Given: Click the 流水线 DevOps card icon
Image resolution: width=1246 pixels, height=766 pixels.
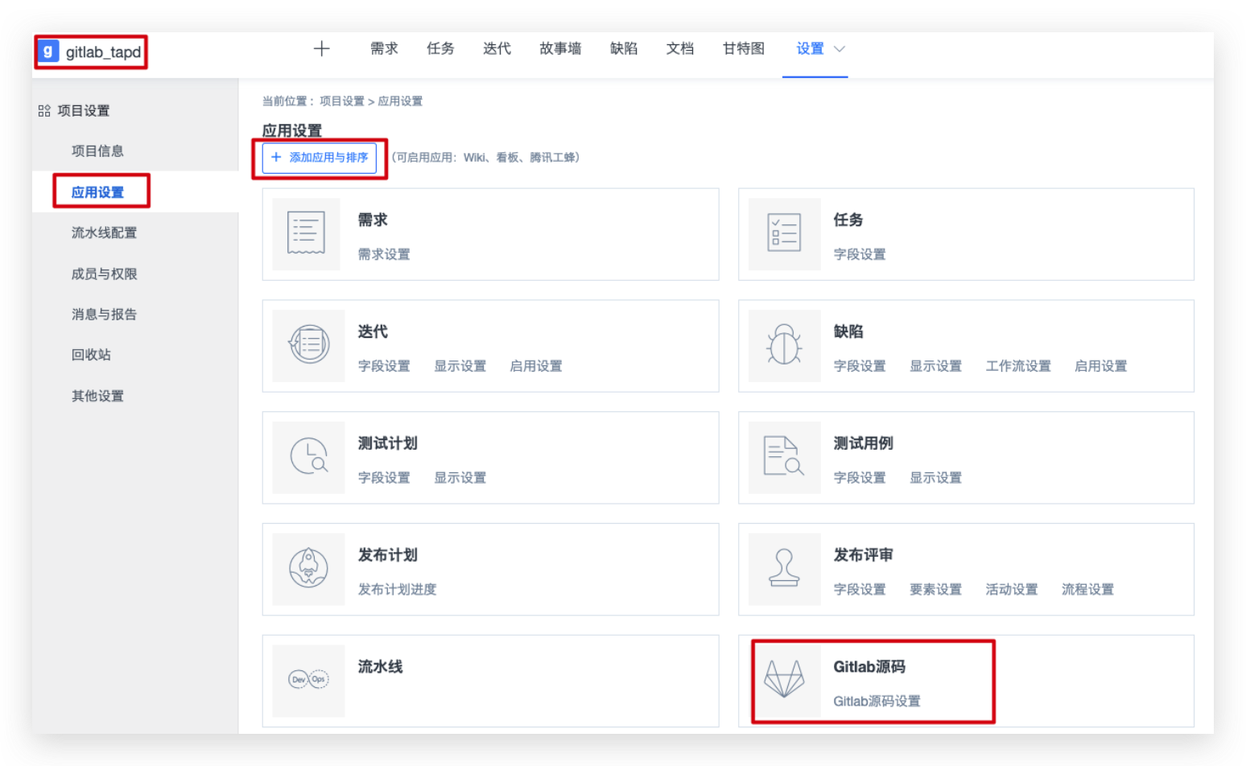Looking at the screenshot, I should (307, 681).
